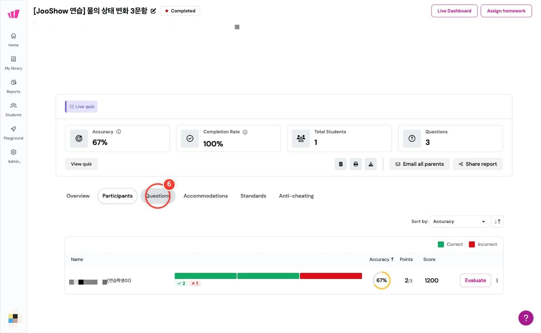
Task: Click the student name 연습학생01
Action: (119, 280)
